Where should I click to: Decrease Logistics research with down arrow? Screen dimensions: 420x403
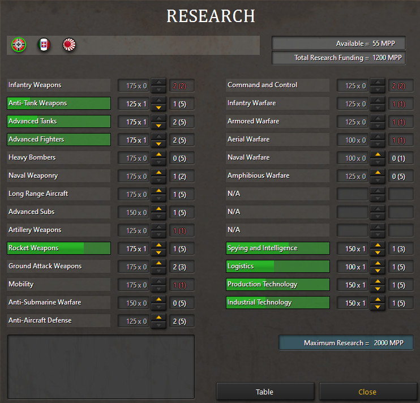click(378, 271)
